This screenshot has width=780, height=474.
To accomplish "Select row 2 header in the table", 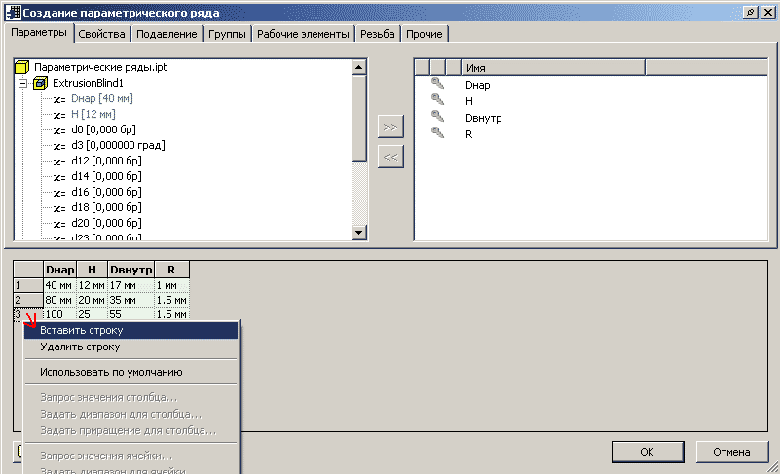I will click(x=28, y=300).
